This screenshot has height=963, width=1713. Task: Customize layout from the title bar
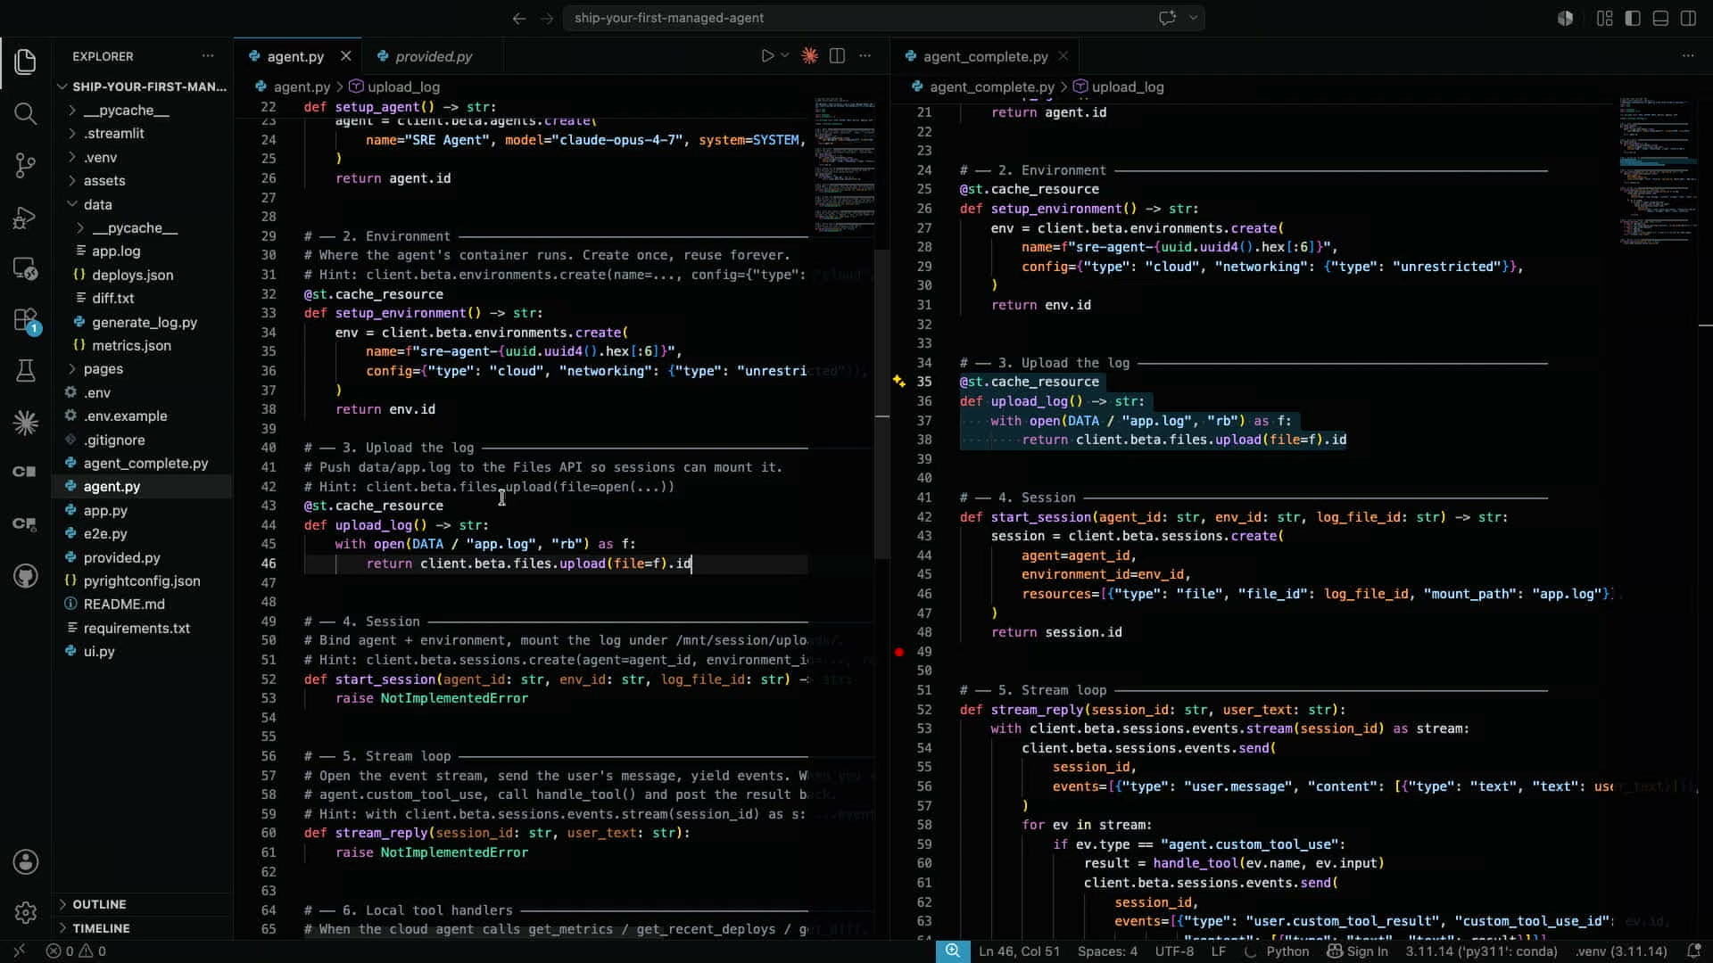pos(1604,18)
